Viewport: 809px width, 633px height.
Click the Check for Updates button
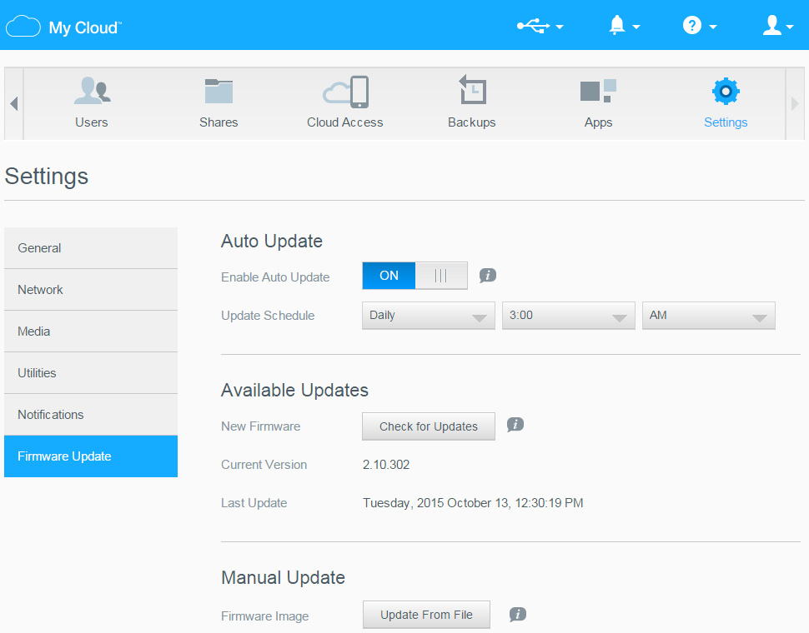(x=428, y=426)
